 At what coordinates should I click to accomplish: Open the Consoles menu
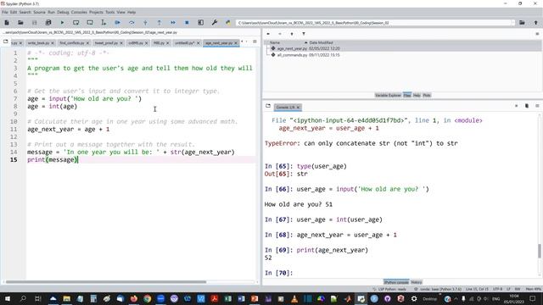pos(79,12)
